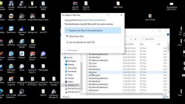Open the InterActual Player icon
The image size is (185, 104).
point(22,31)
